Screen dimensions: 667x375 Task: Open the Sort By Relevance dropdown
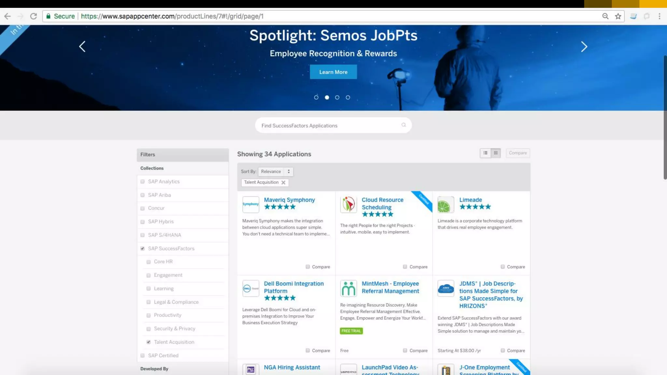point(275,172)
